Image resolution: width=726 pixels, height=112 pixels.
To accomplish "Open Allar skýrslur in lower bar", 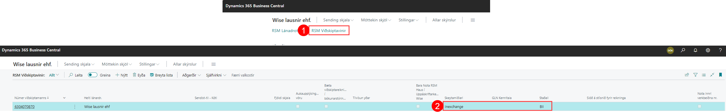I will tap(185, 64).
